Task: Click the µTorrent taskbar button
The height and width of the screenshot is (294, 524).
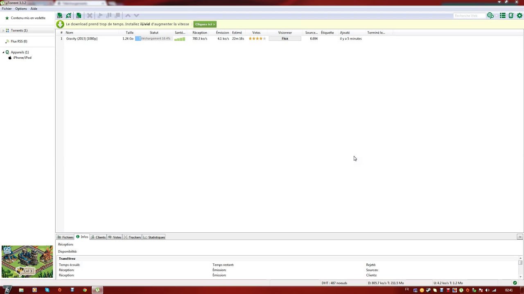Action: (x=97, y=290)
